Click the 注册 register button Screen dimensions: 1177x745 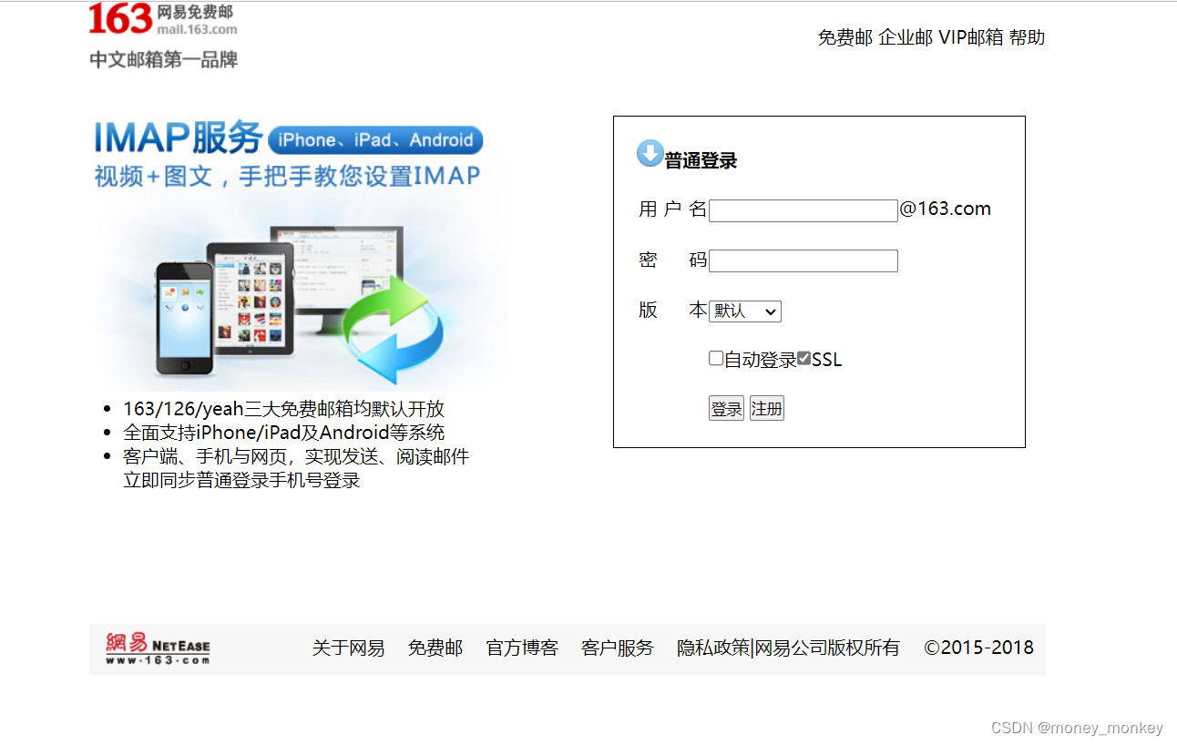click(766, 407)
